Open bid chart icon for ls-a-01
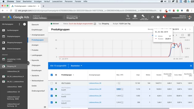This screenshot has height=109, width=194. point(122,89)
